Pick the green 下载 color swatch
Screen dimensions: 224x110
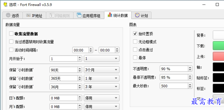point(218,46)
